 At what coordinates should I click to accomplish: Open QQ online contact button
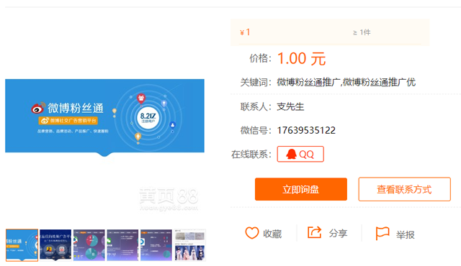pos(300,154)
